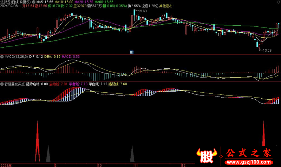Click the MACD(12,26,9) indicator name
Viewport: 281px width, 167px height.
16,57
